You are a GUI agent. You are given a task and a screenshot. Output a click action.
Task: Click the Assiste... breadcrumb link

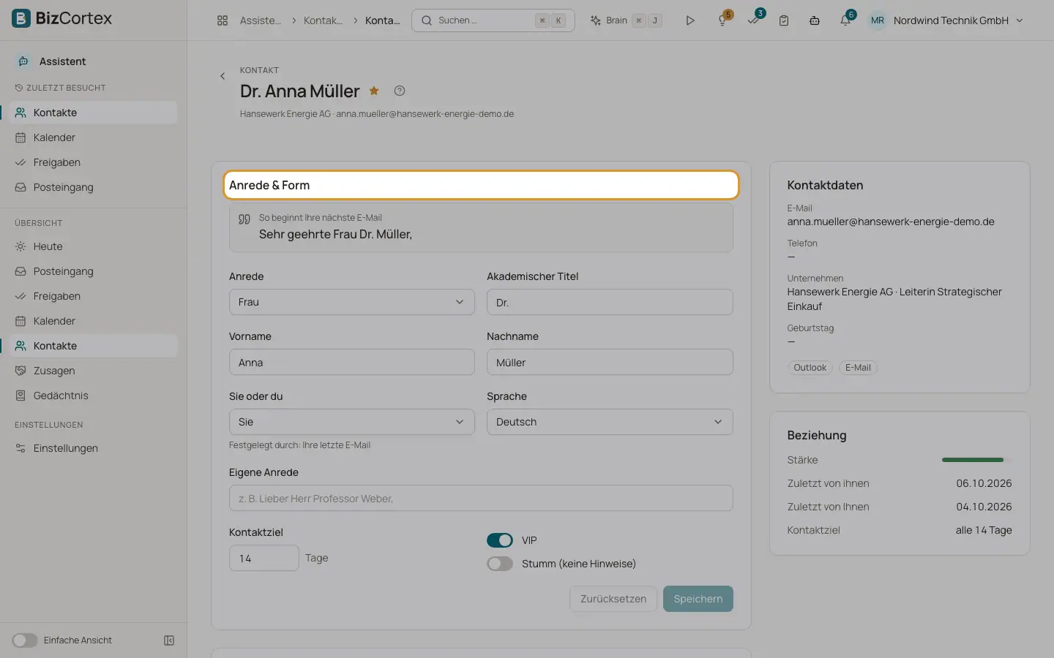tap(261, 20)
